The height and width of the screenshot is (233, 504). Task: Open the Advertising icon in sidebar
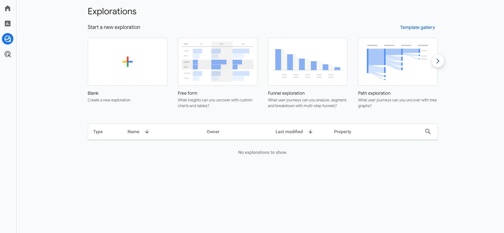pyautogui.click(x=8, y=54)
